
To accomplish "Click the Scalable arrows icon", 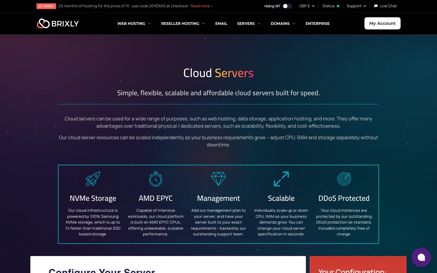I will (281, 179).
